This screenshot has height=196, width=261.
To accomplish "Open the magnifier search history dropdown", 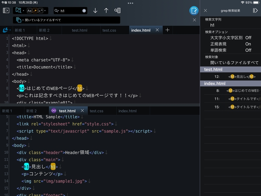I will point(57,11).
